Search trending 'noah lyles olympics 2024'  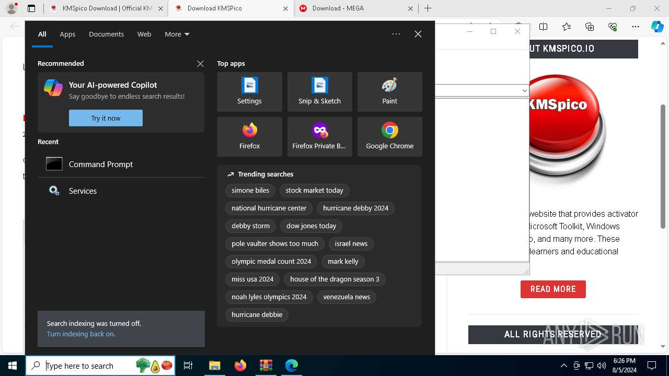point(269,297)
